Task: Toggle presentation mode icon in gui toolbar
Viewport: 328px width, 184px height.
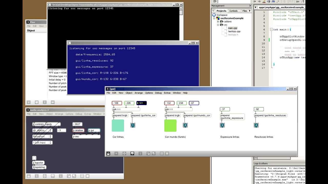Action: (132, 154)
